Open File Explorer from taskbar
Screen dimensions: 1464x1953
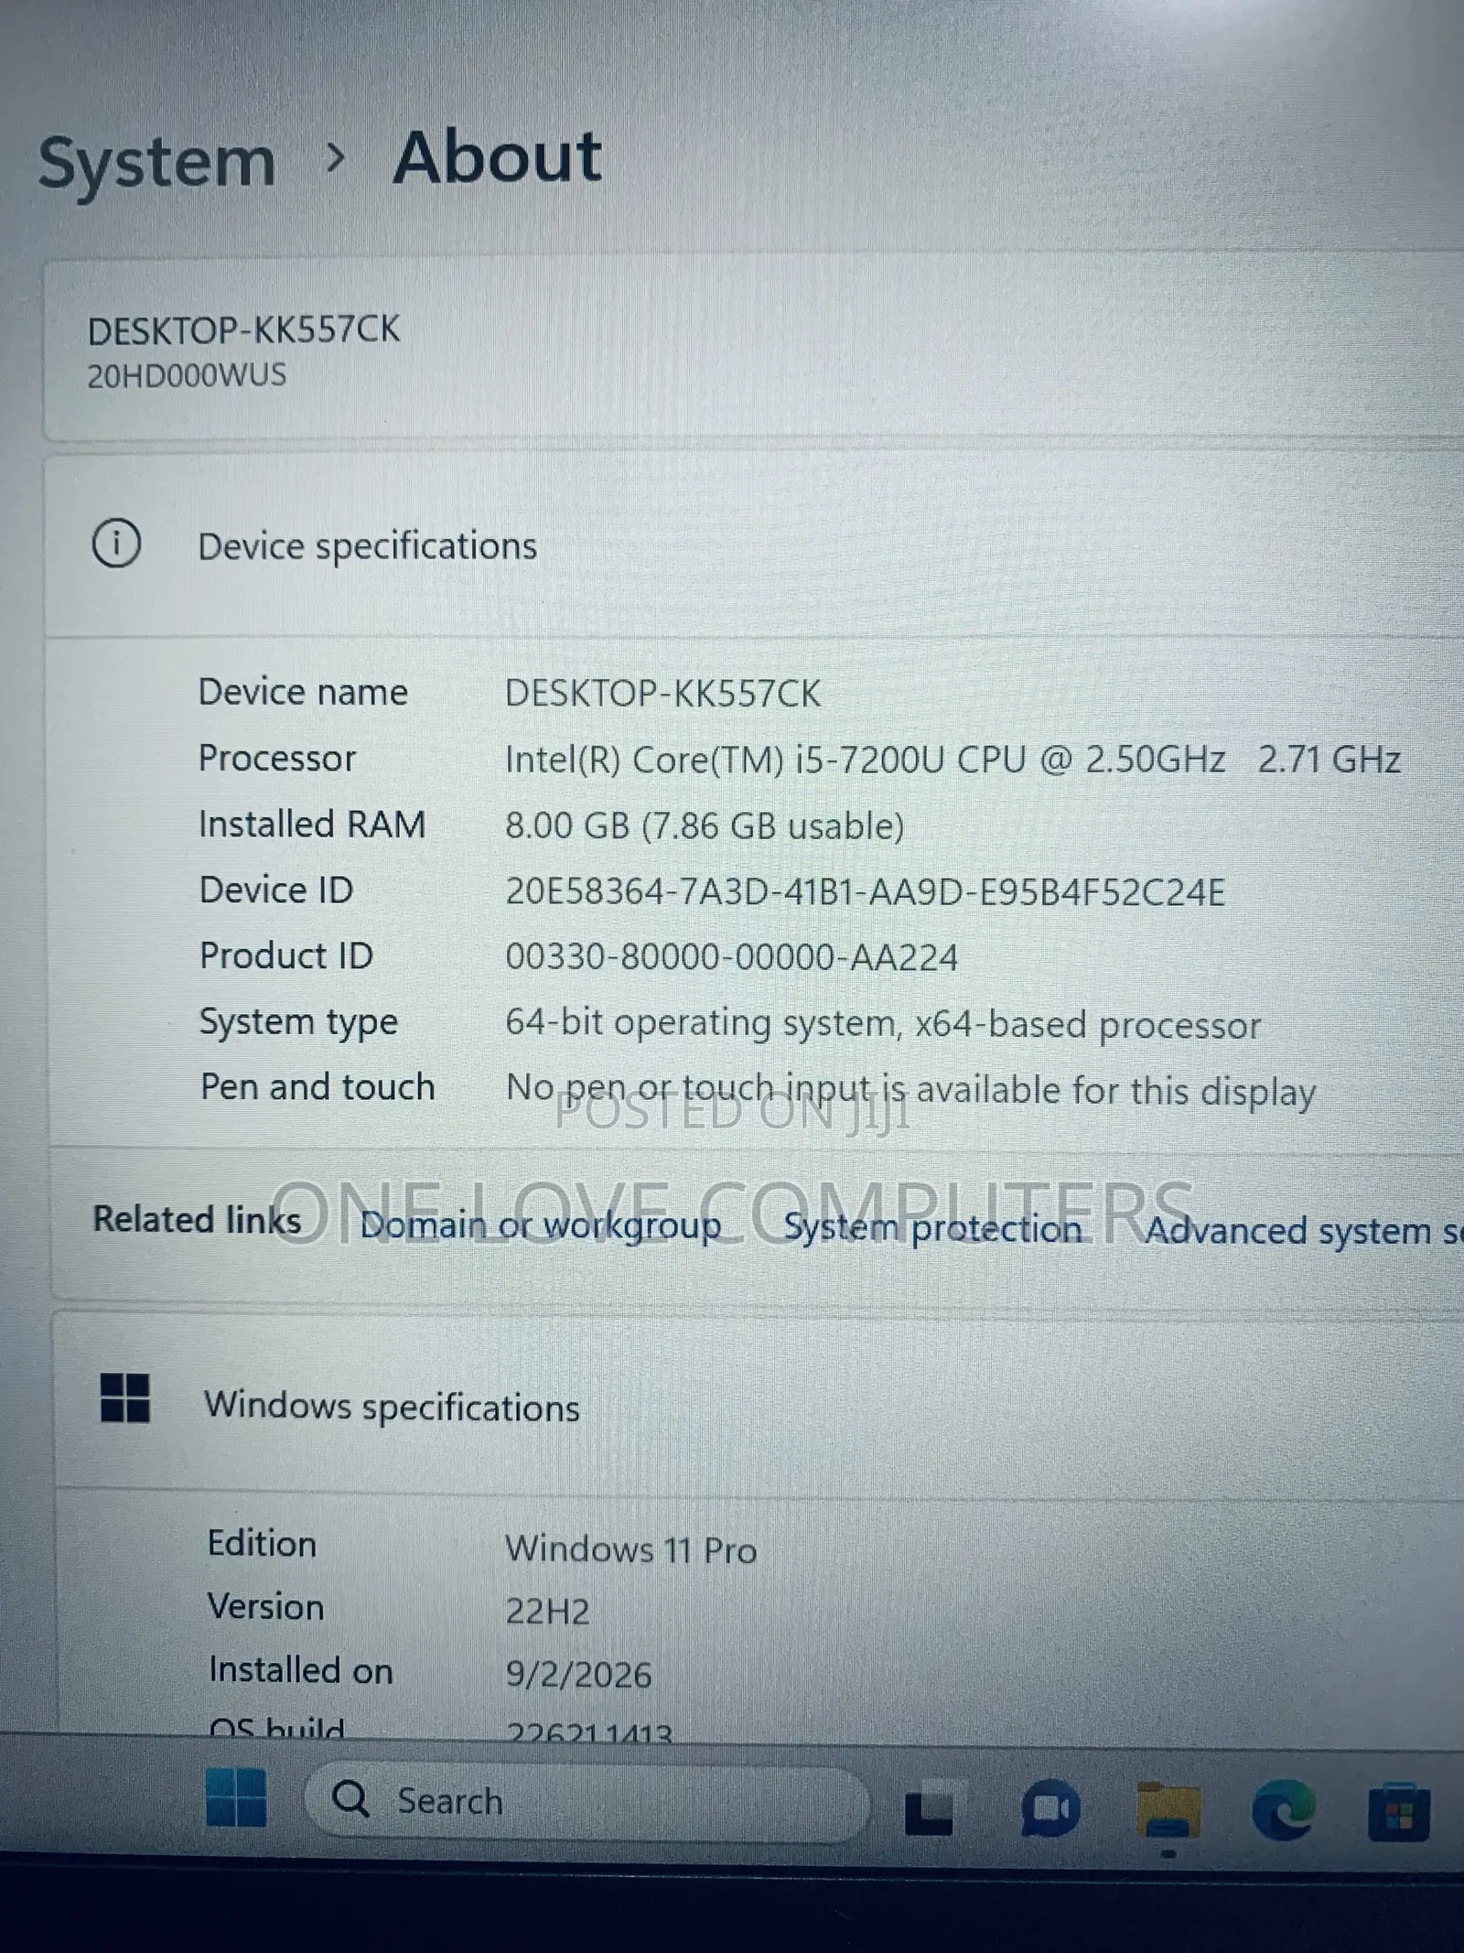tap(1168, 1809)
